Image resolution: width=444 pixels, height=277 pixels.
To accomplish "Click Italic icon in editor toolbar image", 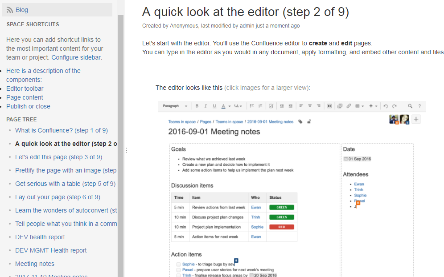I will point(206,106).
